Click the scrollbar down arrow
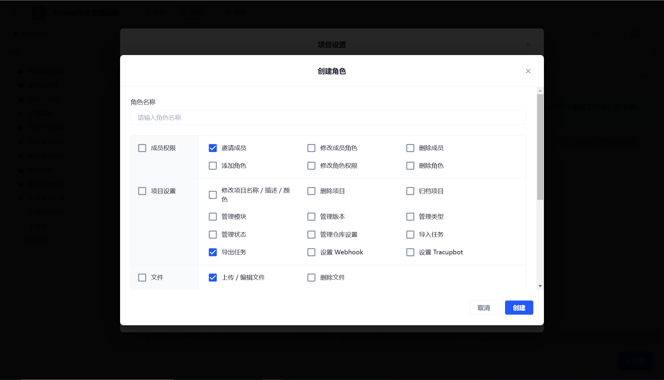Viewport: 664px width, 380px height. pos(540,286)
